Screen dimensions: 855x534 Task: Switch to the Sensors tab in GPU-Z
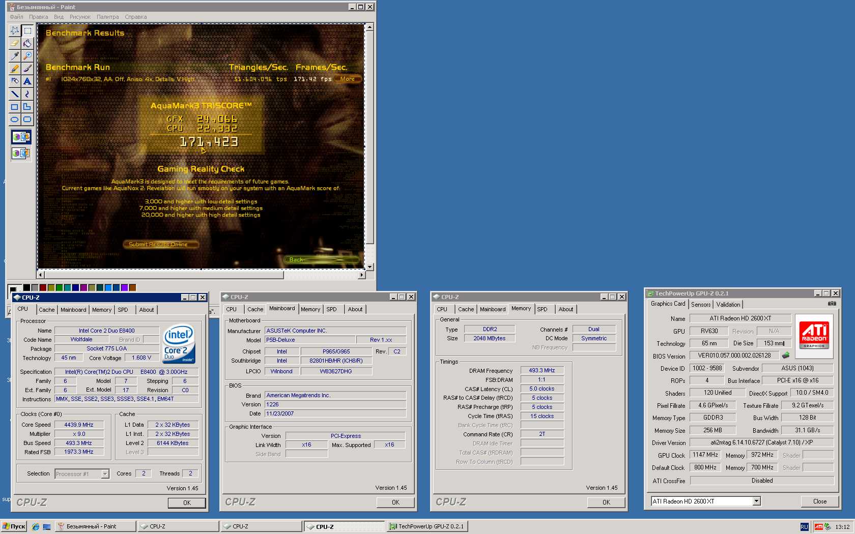701,305
